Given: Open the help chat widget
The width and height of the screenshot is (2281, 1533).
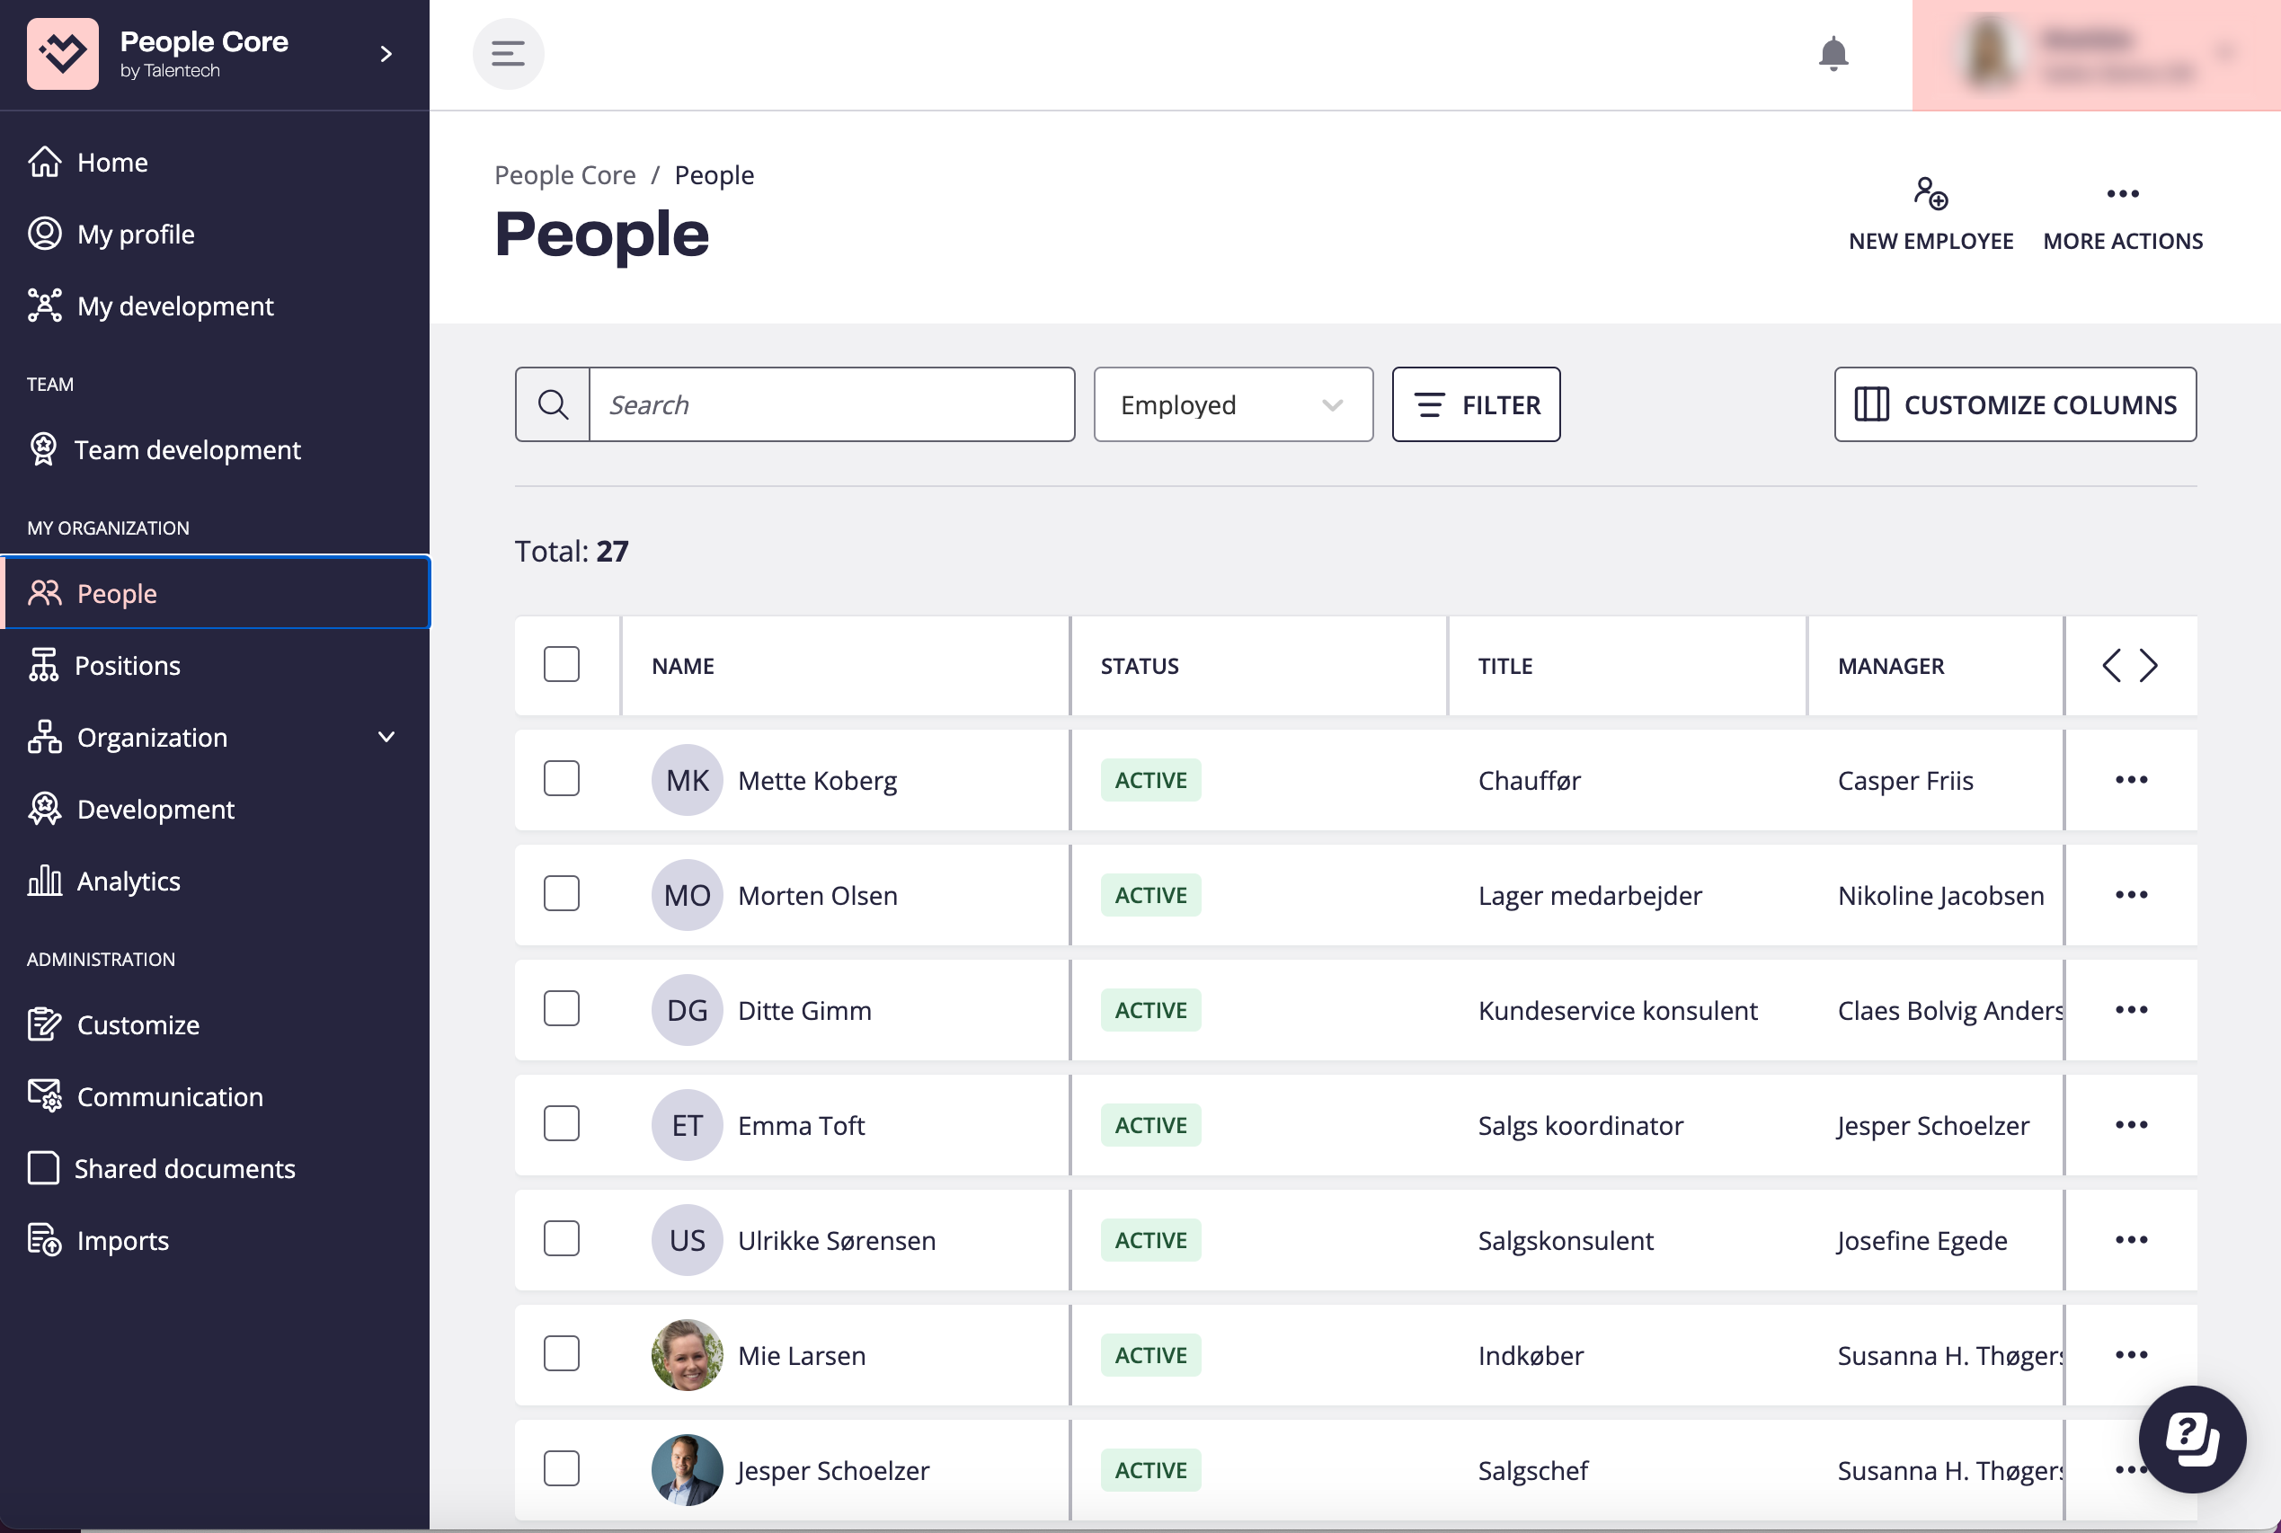Looking at the screenshot, I should [x=2191, y=1438].
